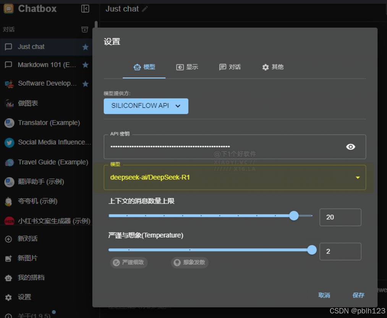Select the 想象发散 preset chip
The width and height of the screenshot is (387, 318).
tap(189, 263)
